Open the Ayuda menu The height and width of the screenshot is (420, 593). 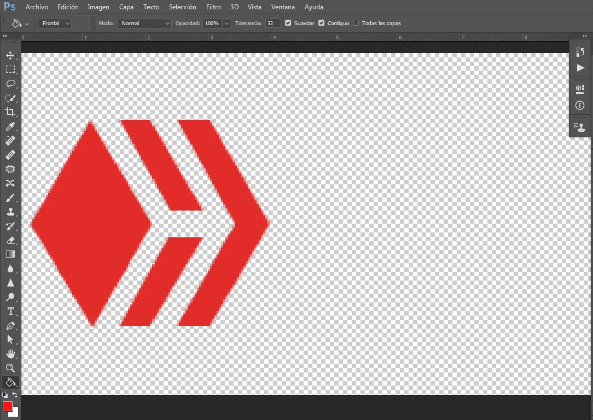pos(313,7)
